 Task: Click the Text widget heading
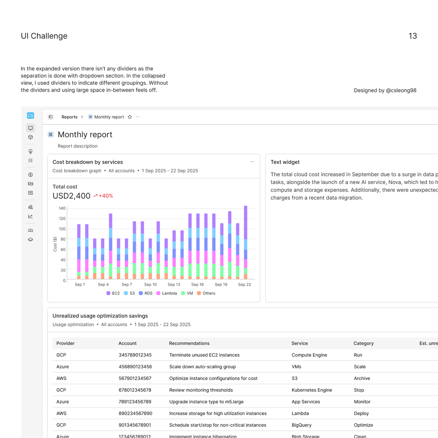pos(285,162)
